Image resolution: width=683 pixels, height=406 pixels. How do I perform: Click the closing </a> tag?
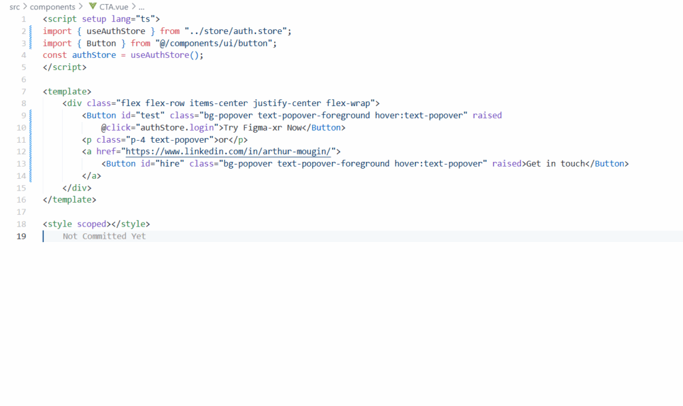pyautogui.click(x=91, y=176)
